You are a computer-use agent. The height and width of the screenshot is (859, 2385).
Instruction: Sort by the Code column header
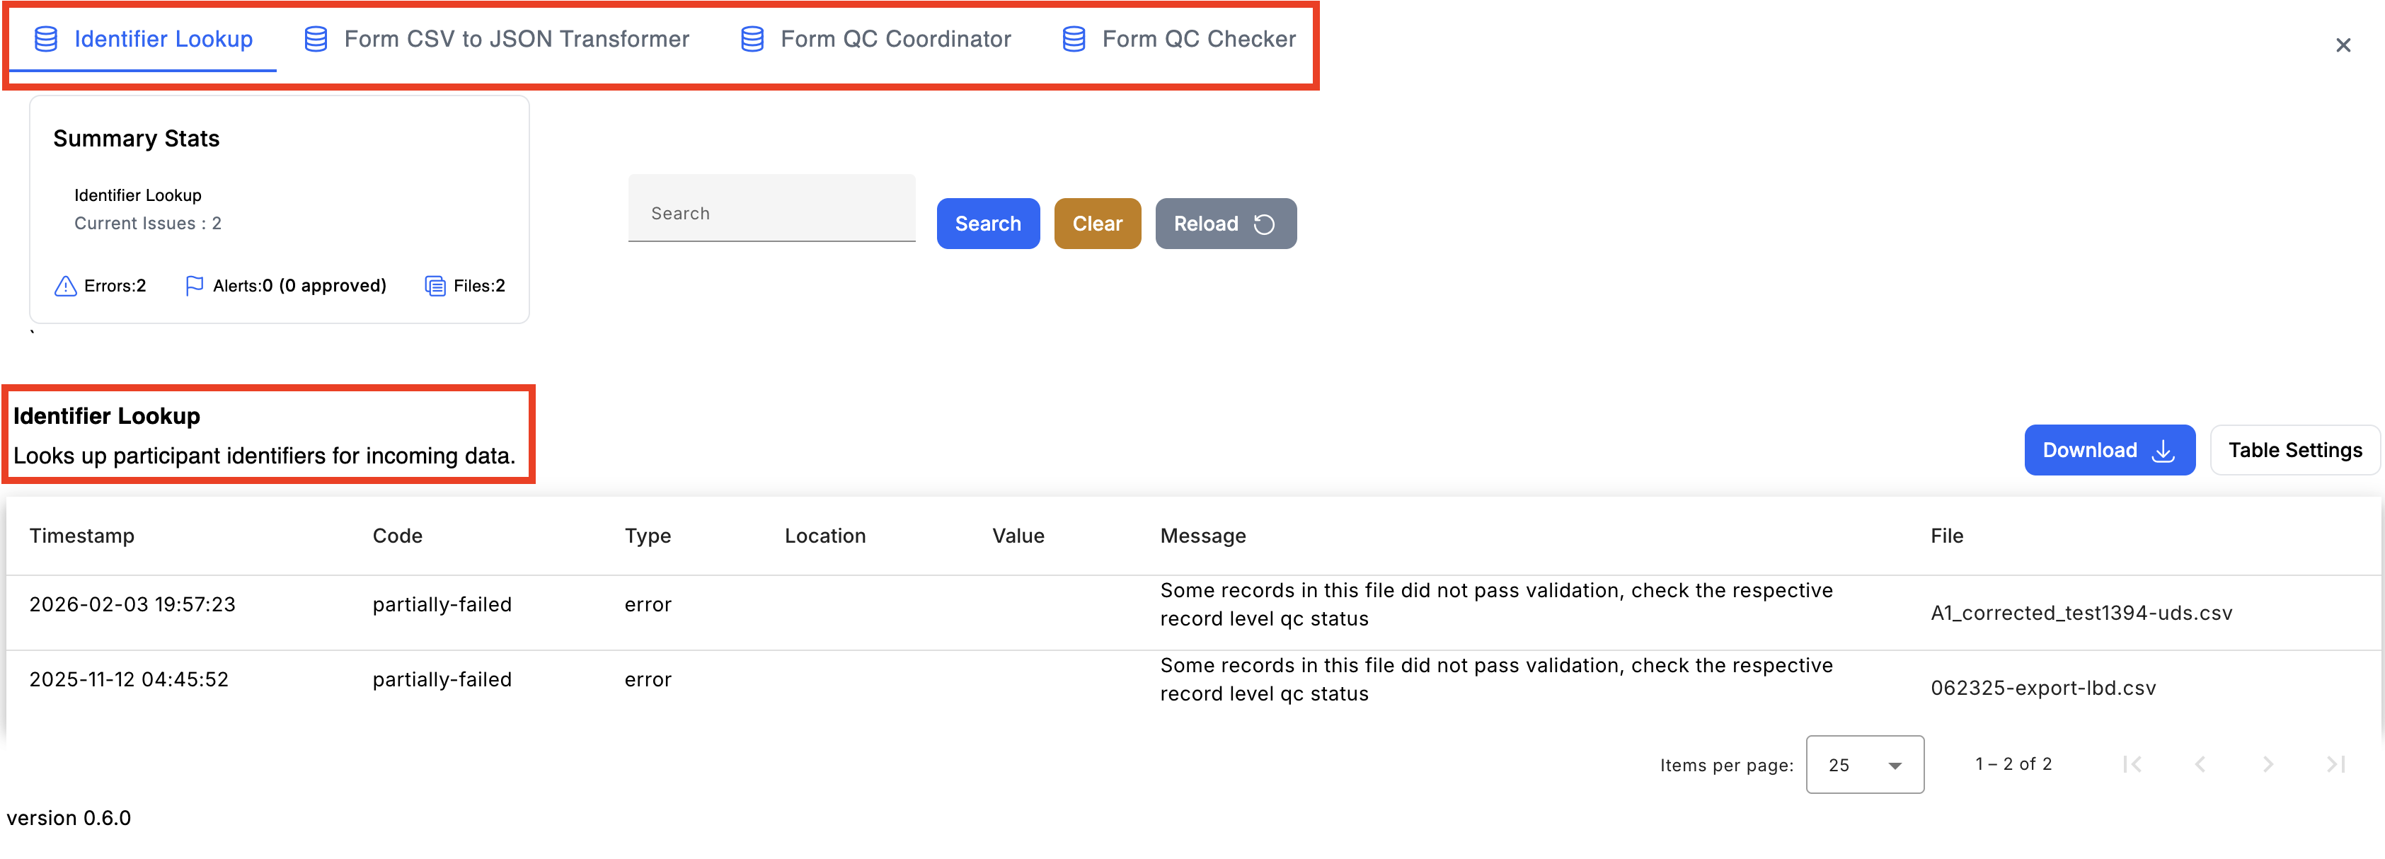397,536
